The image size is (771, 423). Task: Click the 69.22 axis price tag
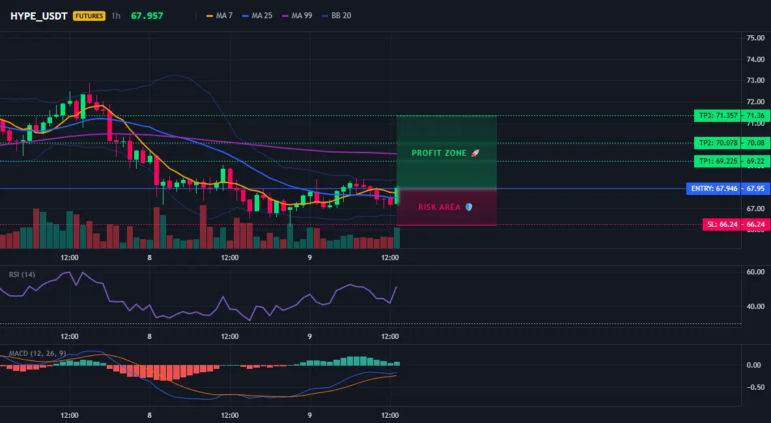click(x=756, y=161)
